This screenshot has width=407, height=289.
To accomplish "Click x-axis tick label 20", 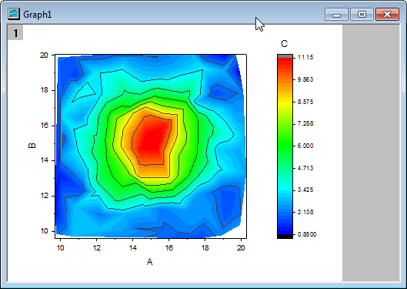I will [241, 248].
